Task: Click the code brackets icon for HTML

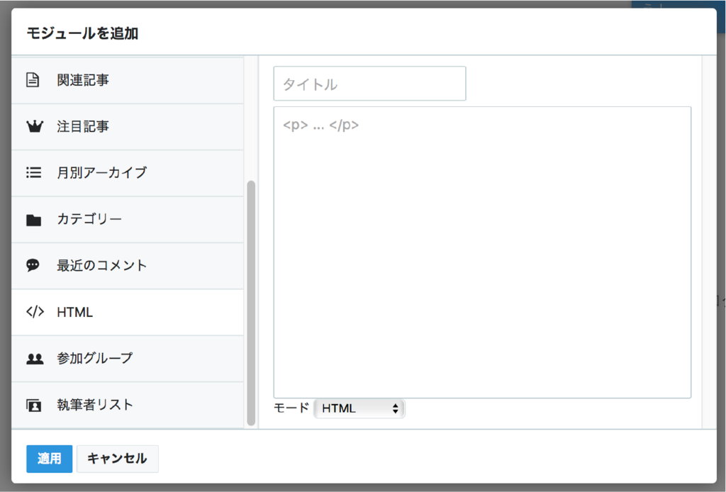Action: [35, 311]
